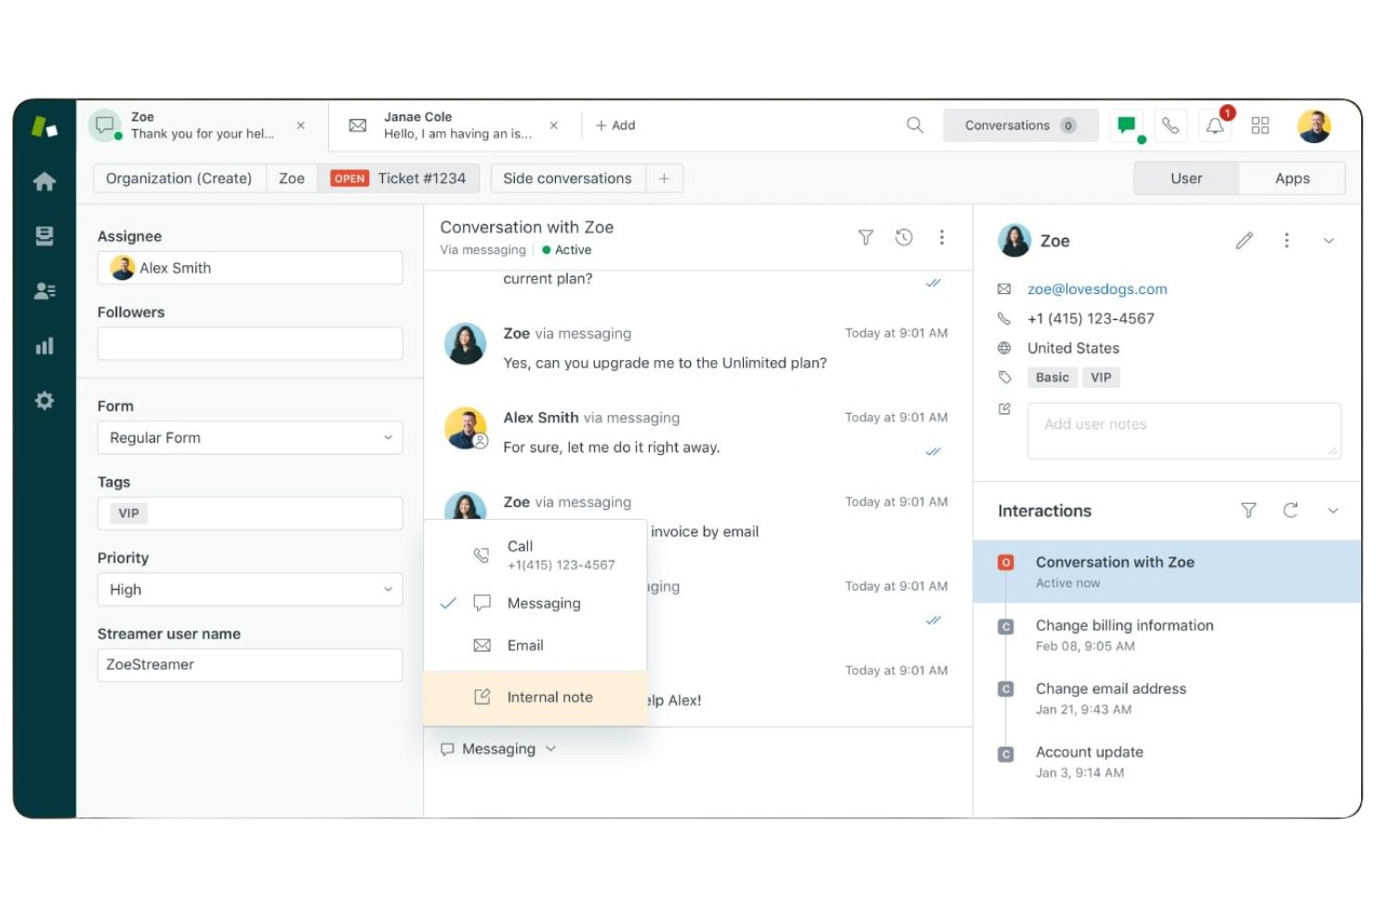The height and width of the screenshot is (918, 1376).
Task: Open the Views inbox icon in sidebar
Action: click(44, 235)
